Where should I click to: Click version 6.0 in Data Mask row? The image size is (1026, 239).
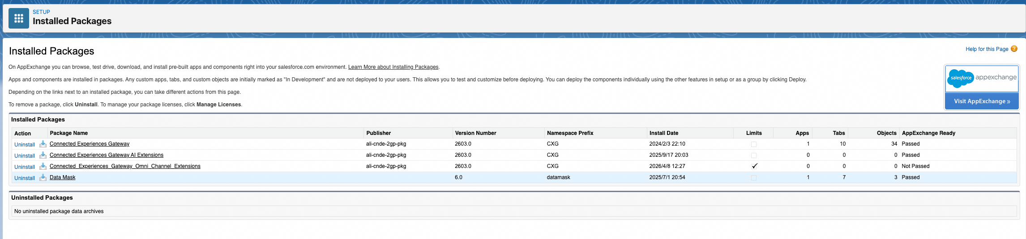tap(459, 177)
